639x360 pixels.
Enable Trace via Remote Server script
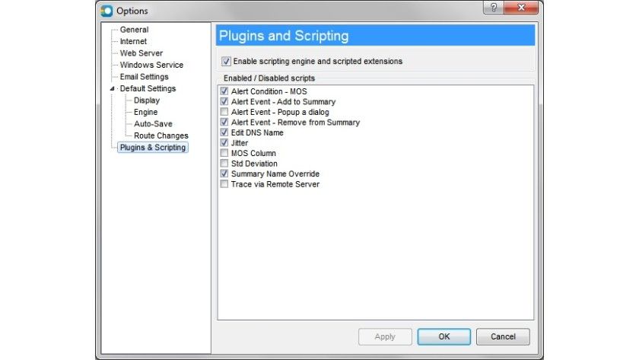point(224,184)
